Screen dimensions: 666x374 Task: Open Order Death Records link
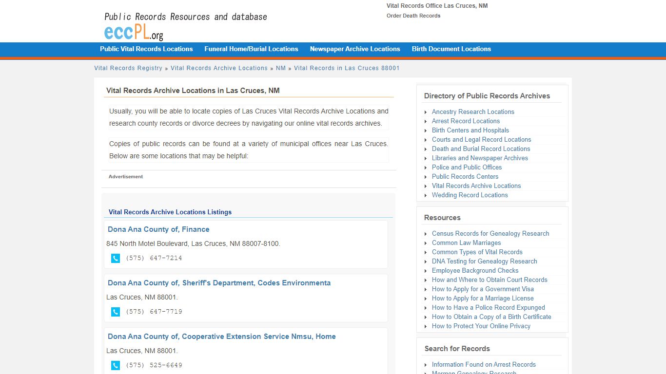click(x=413, y=16)
